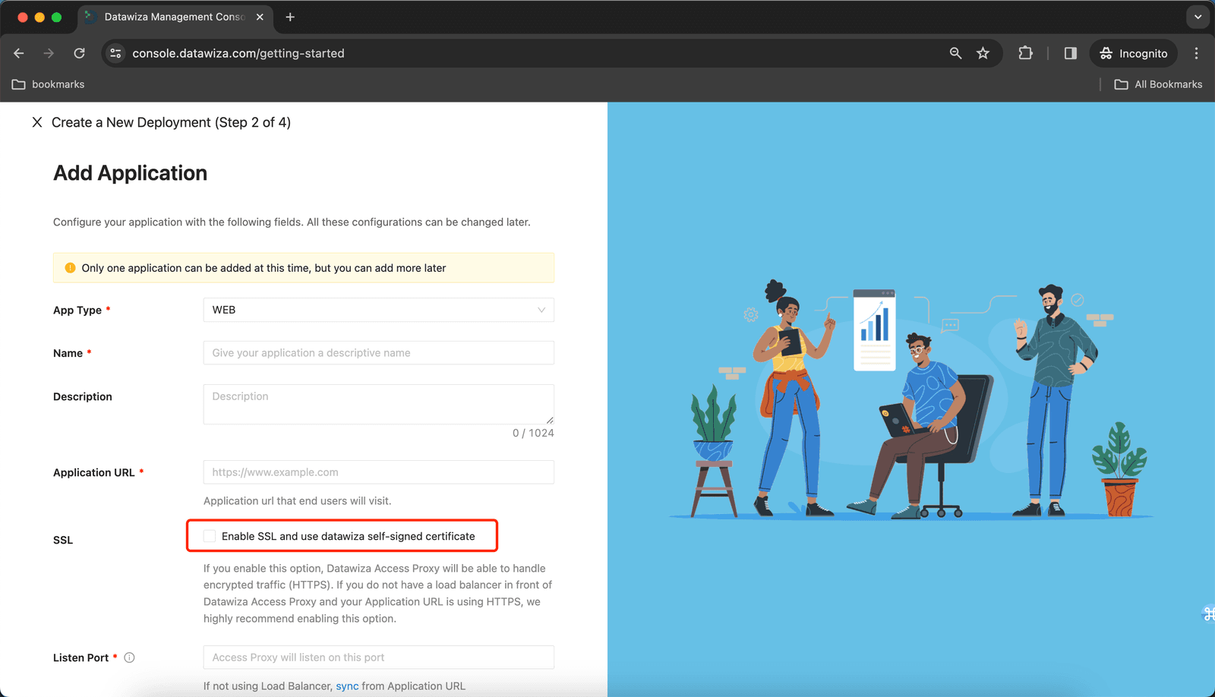Click the Incognito profile button
The image size is (1215, 697).
(x=1134, y=53)
